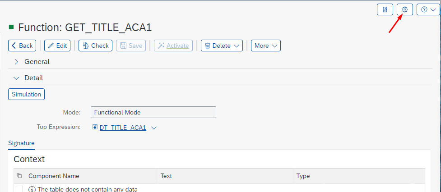Click the gear settings icon at top right
Viewport: 441px width, 192px height.
click(405, 9)
